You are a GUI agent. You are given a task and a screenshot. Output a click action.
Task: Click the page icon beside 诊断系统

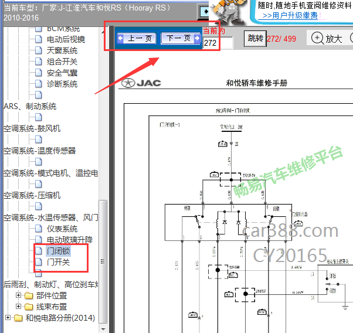[39, 84]
